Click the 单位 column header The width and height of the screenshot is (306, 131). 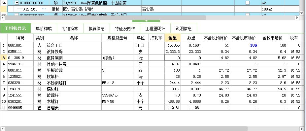pyautogui.click(x=141, y=38)
